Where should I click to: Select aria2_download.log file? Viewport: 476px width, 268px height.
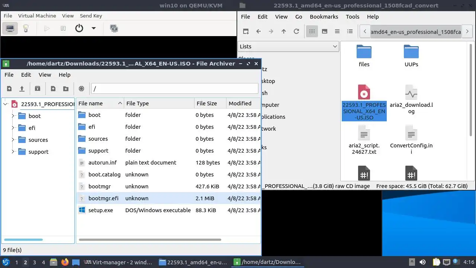pyautogui.click(x=411, y=99)
